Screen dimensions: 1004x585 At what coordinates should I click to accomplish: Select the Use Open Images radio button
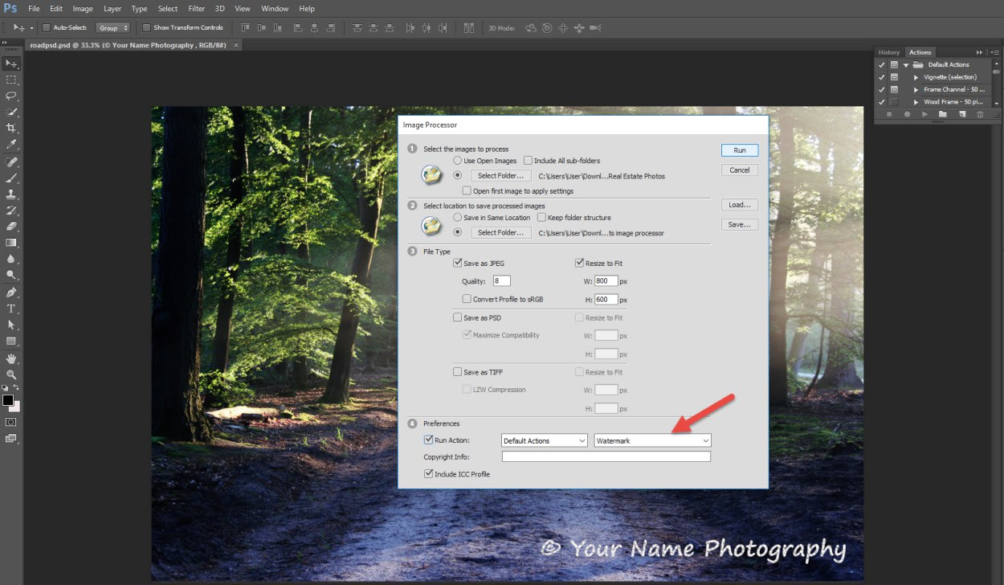pyautogui.click(x=458, y=161)
